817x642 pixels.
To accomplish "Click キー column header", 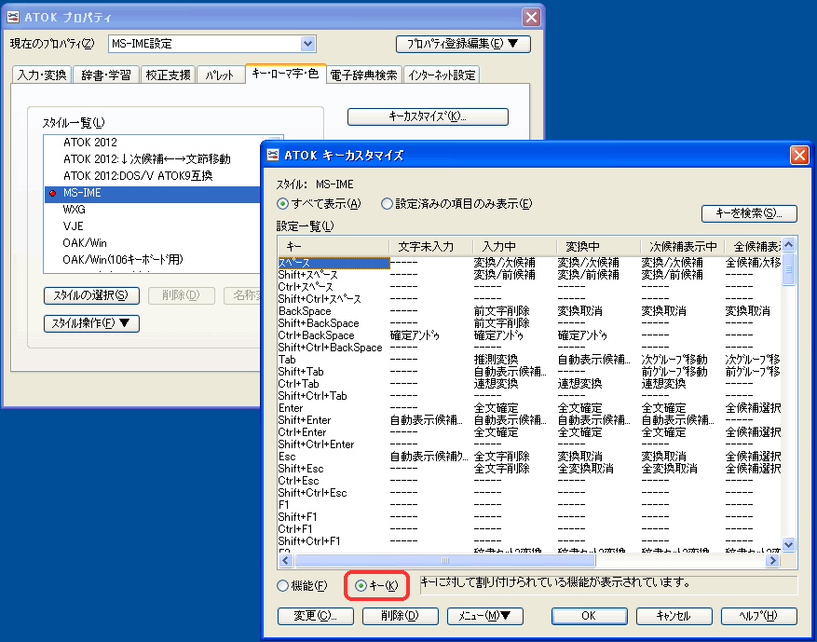I will click(x=334, y=246).
